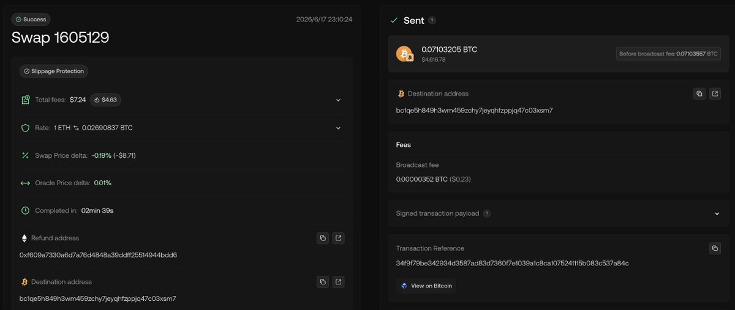This screenshot has width=735, height=310.
Task: Click the 0.02690837 BTC rate value
Action: tap(107, 128)
